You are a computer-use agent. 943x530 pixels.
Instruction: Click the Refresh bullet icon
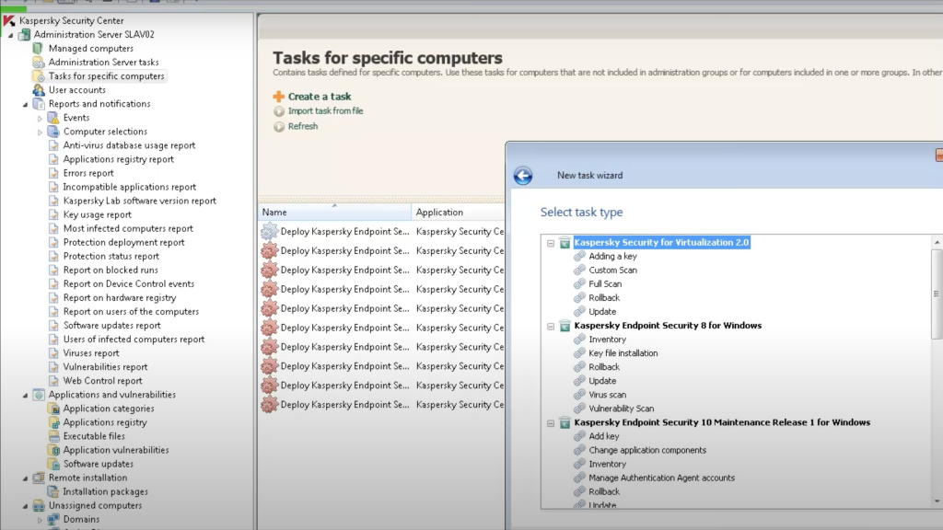point(278,126)
